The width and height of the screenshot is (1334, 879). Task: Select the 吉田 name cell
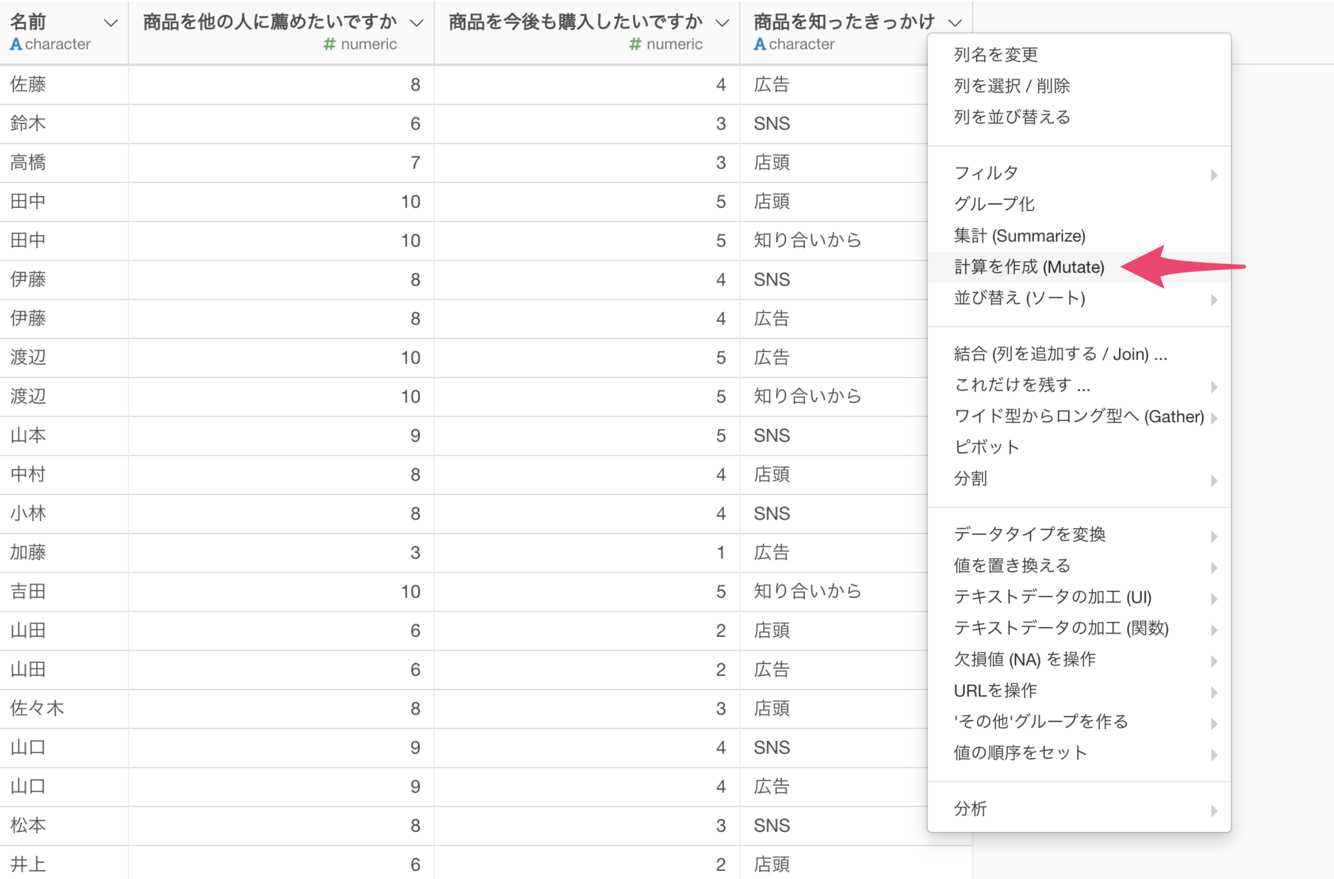64,592
